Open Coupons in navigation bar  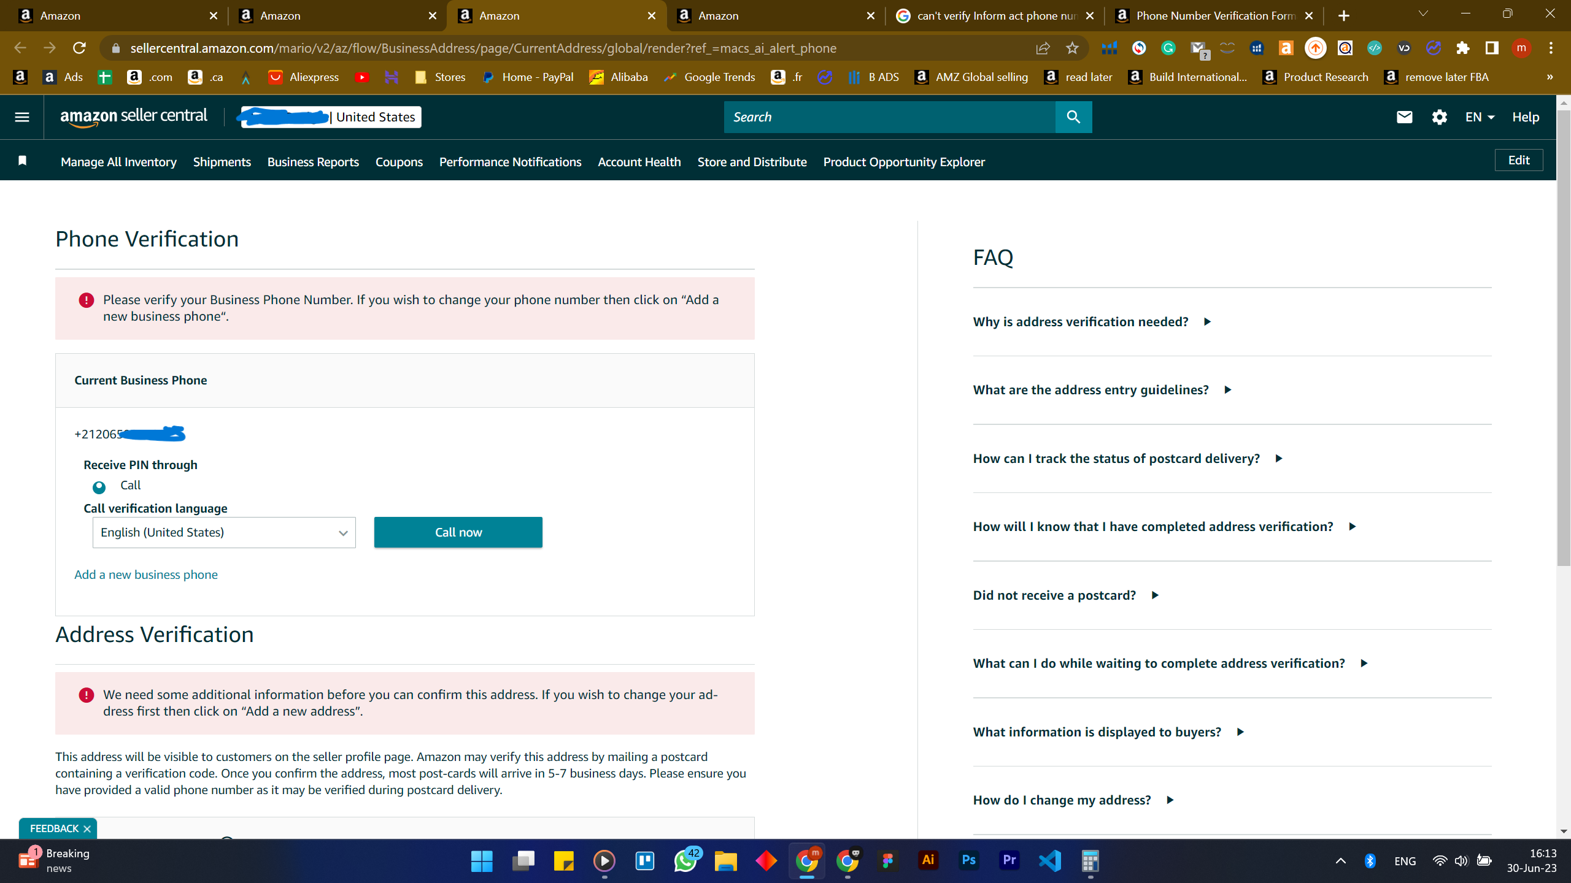pos(399,162)
